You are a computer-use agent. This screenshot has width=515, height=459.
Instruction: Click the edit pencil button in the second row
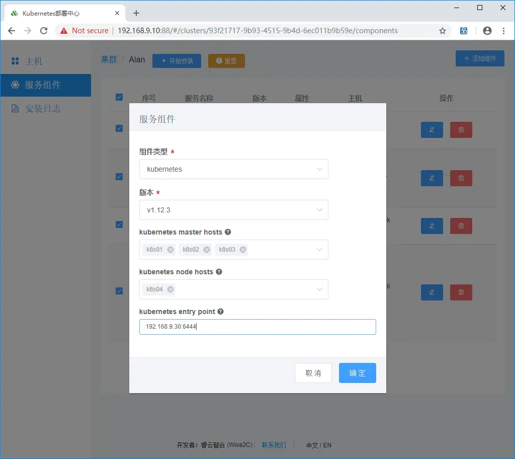[432, 178]
